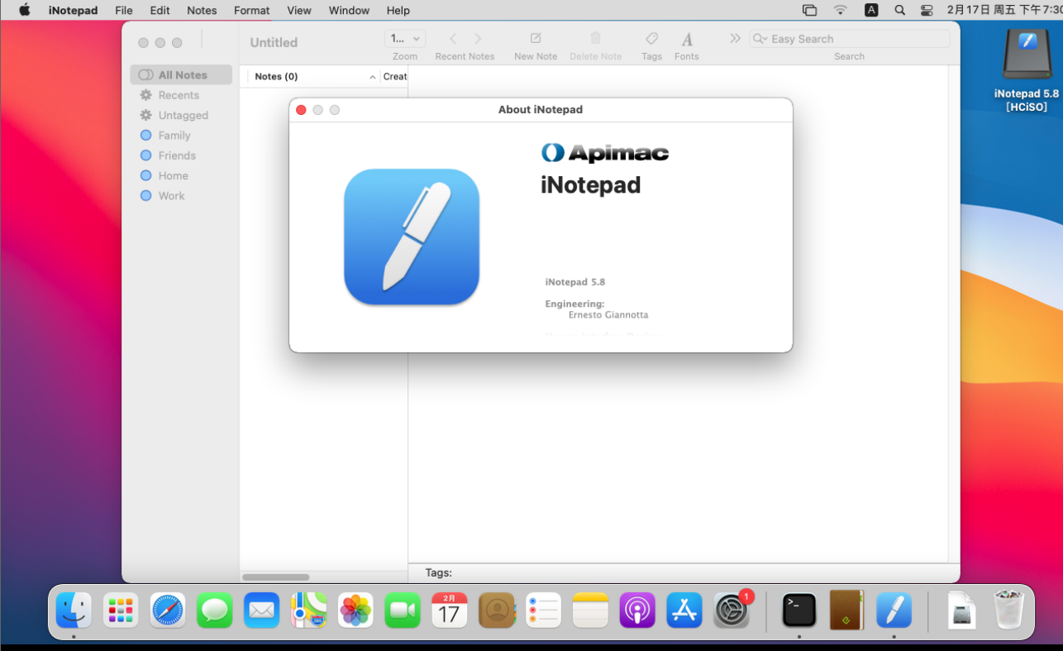This screenshot has width=1063, height=651.
Task: Open the Tags toolbar icon
Action: (651, 39)
